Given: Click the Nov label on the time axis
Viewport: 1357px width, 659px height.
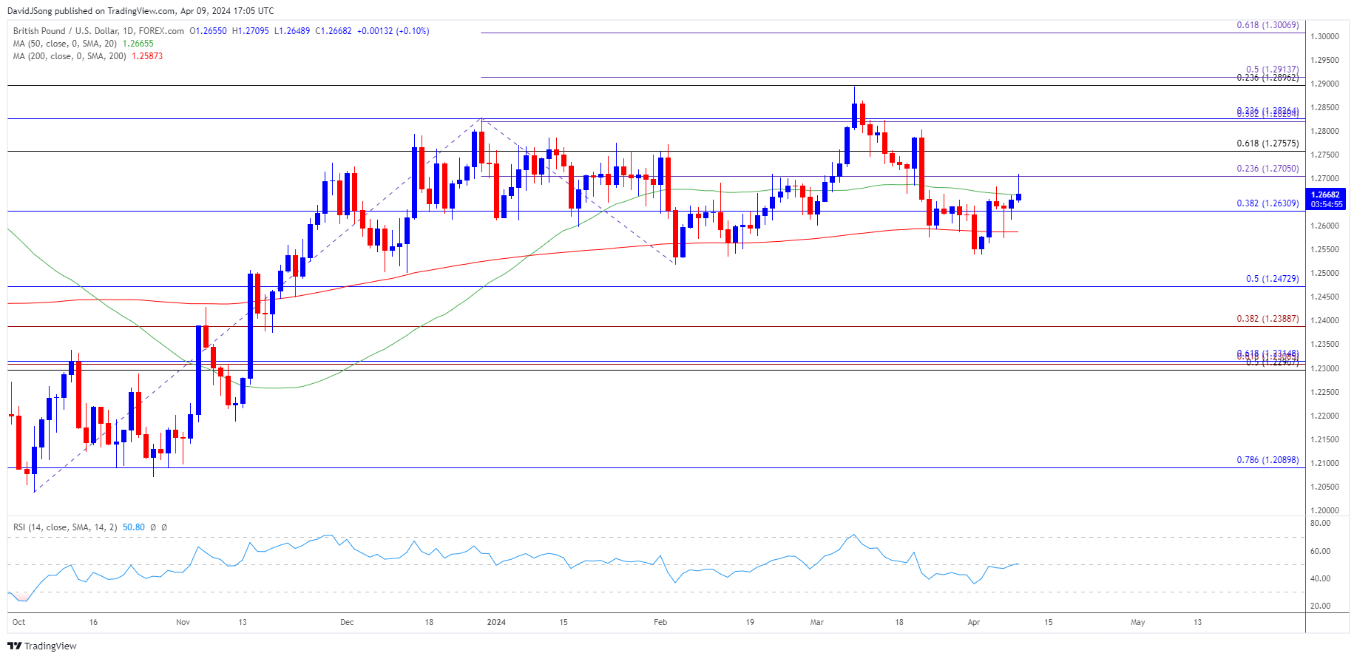Looking at the screenshot, I should tap(183, 623).
